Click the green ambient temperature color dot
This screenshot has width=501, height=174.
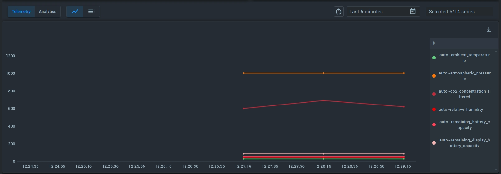point(434,58)
